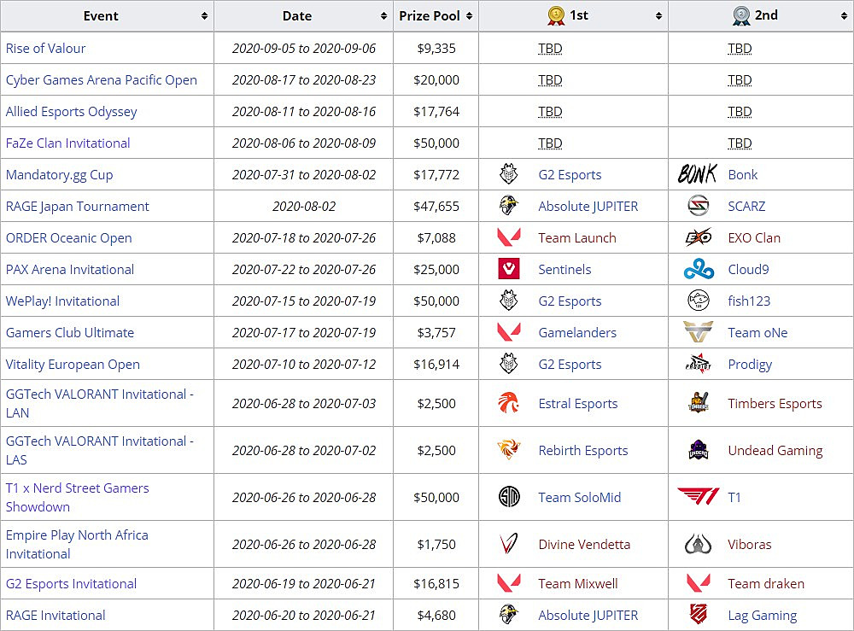
Task: Open the G2 Esports Invitational event link
Action: coord(72,583)
